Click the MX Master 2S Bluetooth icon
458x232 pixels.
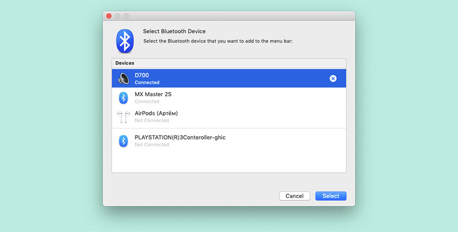pos(123,98)
